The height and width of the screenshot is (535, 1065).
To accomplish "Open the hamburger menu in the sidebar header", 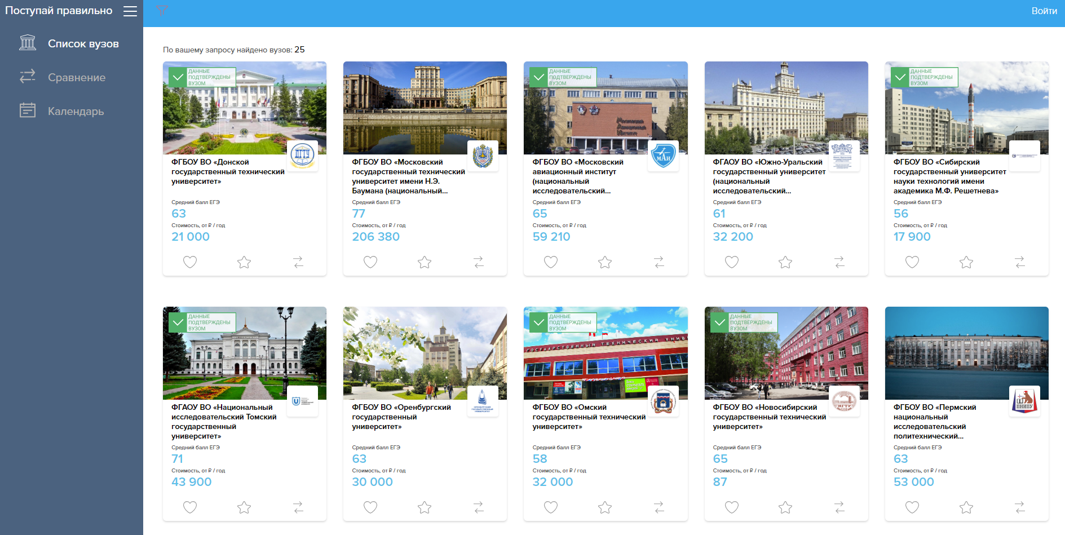I will [x=130, y=11].
